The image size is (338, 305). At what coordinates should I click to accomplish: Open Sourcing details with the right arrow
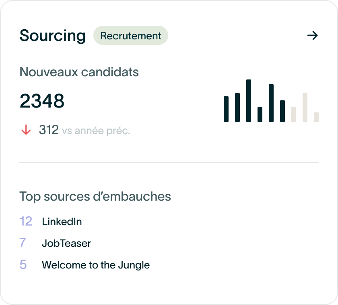[x=312, y=36]
